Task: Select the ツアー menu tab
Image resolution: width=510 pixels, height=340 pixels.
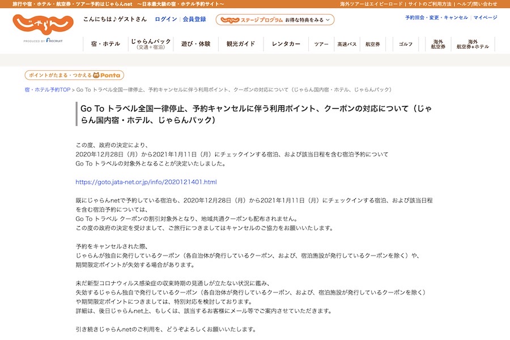Action: 321,44
